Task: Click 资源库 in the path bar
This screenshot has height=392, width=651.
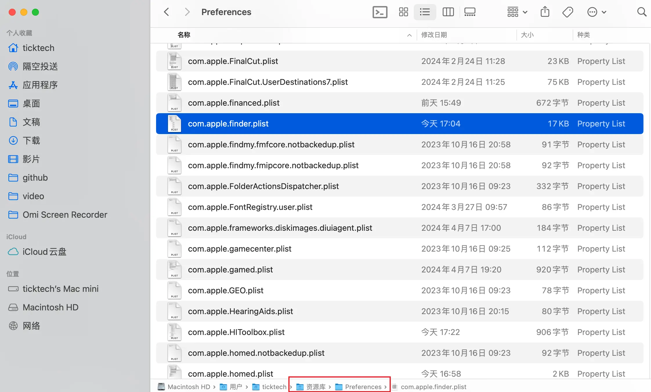Action: [311, 387]
